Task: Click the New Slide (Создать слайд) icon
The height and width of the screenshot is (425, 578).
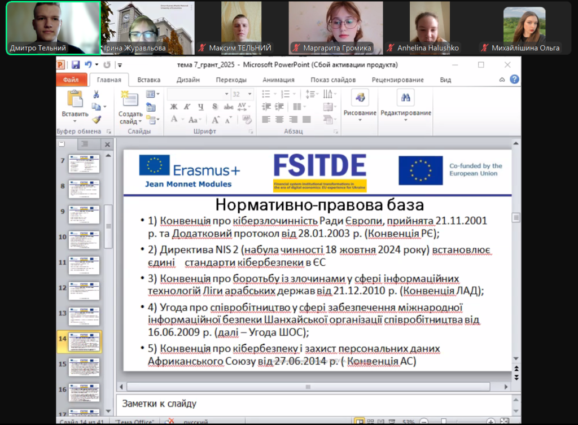Action: click(x=130, y=98)
